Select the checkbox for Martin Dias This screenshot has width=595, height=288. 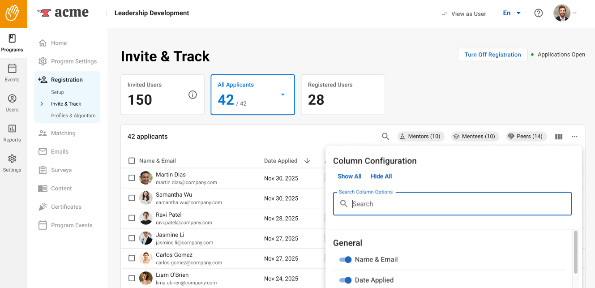pyautogui.click(x=132, y=178)
